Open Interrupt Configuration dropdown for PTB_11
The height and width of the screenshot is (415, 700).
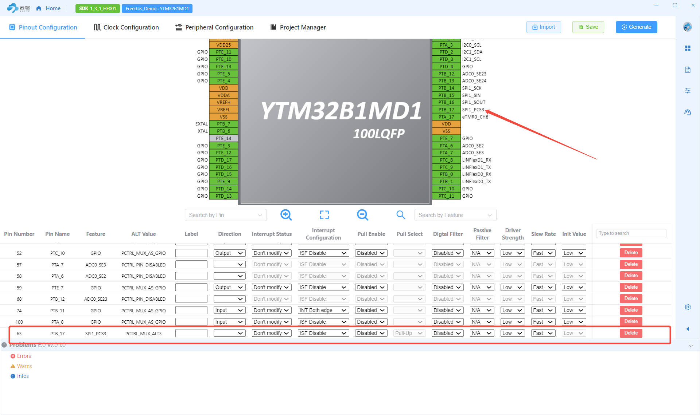(323, 311)
